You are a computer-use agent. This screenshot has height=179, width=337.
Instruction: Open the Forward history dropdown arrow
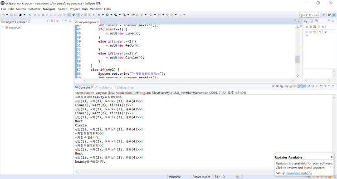(184, 15)
